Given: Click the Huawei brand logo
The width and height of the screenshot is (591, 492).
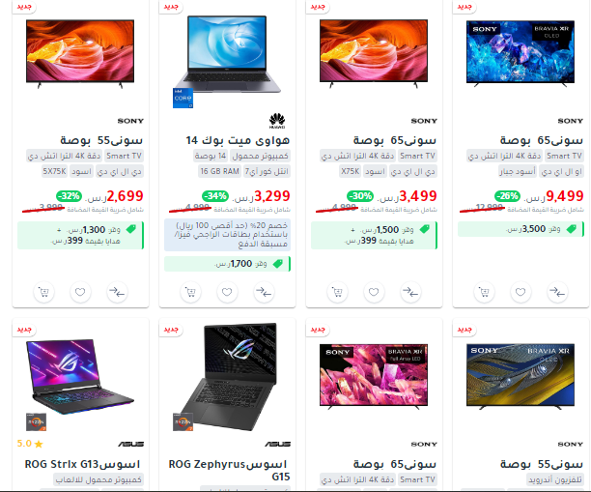Looking at the screenshot, I should pos(277,121).
